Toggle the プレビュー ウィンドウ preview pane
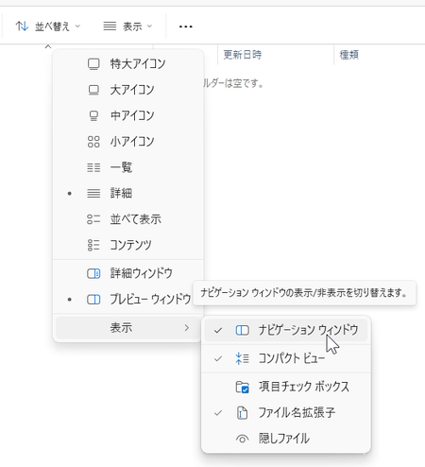 (128, 299)
